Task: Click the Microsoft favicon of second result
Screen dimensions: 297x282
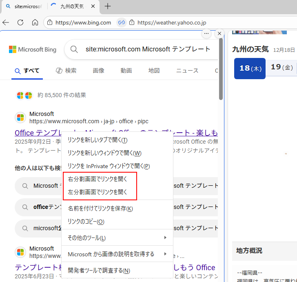Action: (x=20, y=252)
